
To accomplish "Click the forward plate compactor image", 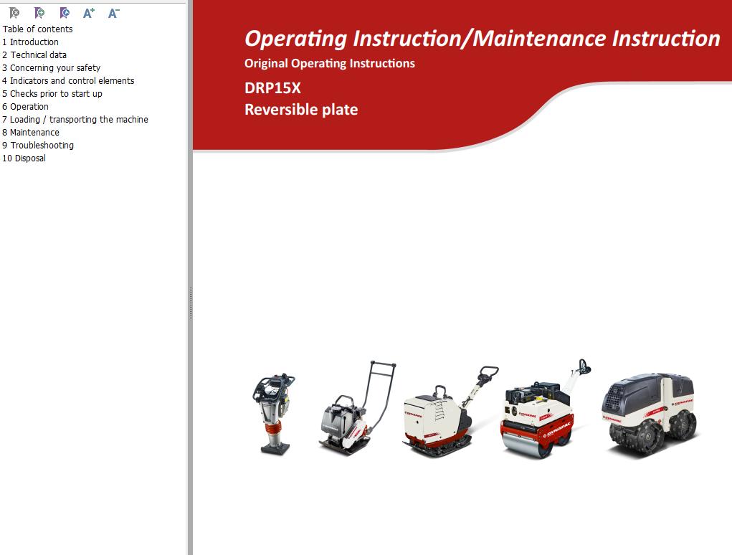I will coord(357,407).
